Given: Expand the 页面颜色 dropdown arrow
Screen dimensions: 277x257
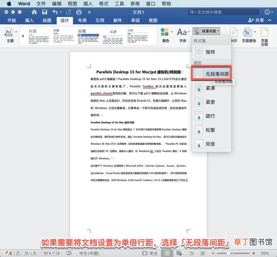Looking at the screenshot, I should pyautogui.click(x=255, y=32).
